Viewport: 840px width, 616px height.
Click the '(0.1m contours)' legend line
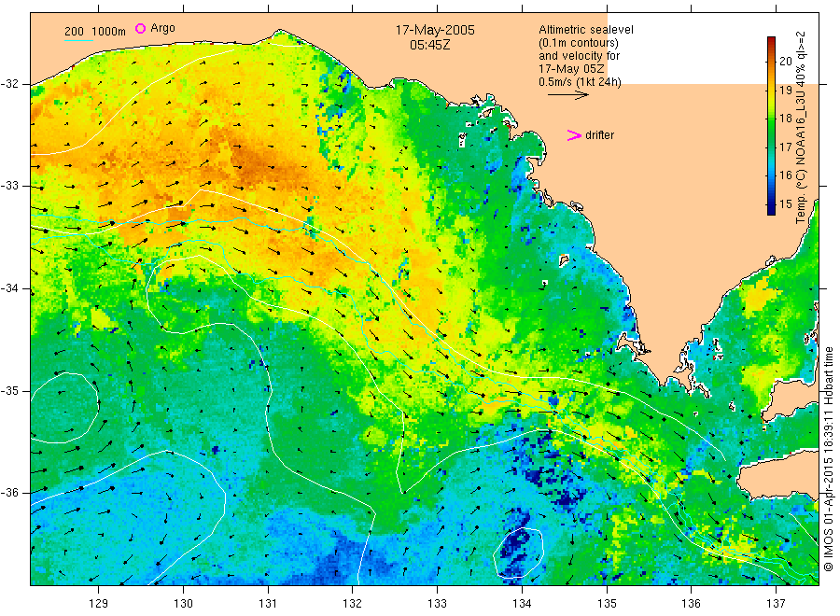pyautogui.click(x=579, y=43)
